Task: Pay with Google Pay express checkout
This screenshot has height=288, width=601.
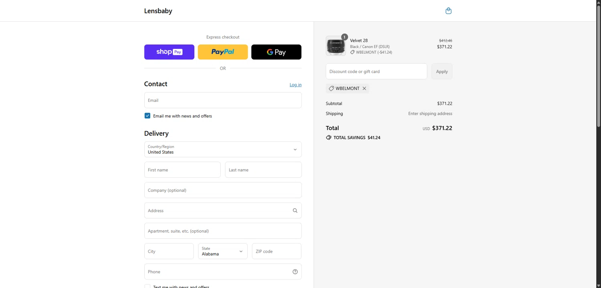Action: click(276, 52)
